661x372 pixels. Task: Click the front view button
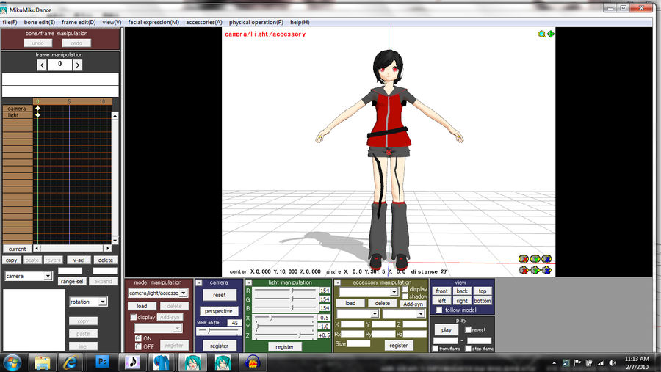coord(442,291)
